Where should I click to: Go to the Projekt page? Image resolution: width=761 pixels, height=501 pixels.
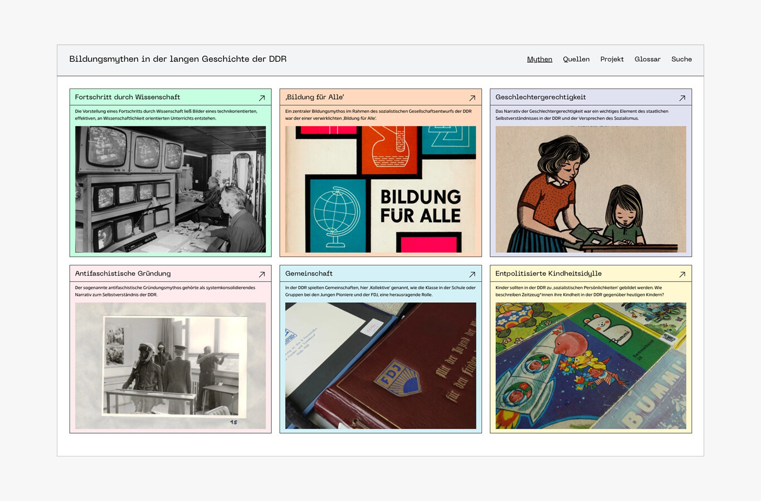click(612, 60)
